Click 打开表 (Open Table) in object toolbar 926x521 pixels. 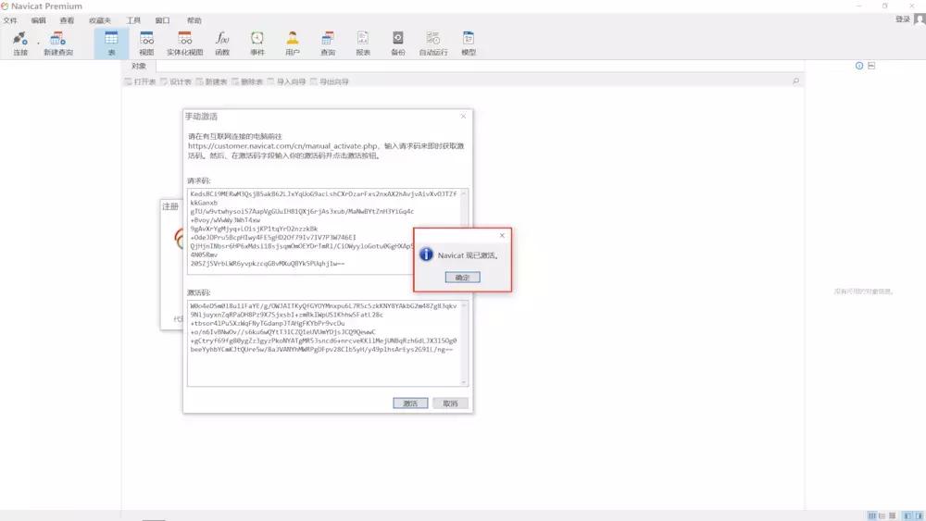pos(140,82)
